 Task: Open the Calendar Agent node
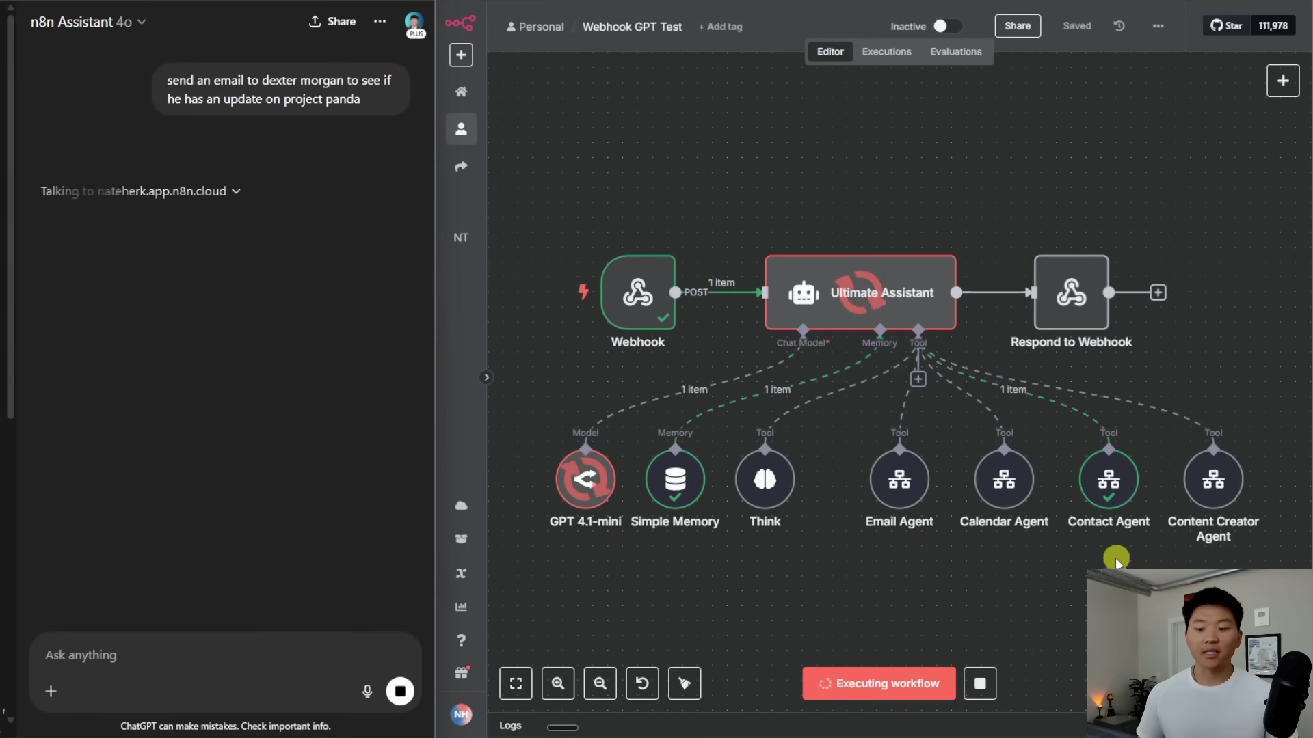(x=1003, y=479)
